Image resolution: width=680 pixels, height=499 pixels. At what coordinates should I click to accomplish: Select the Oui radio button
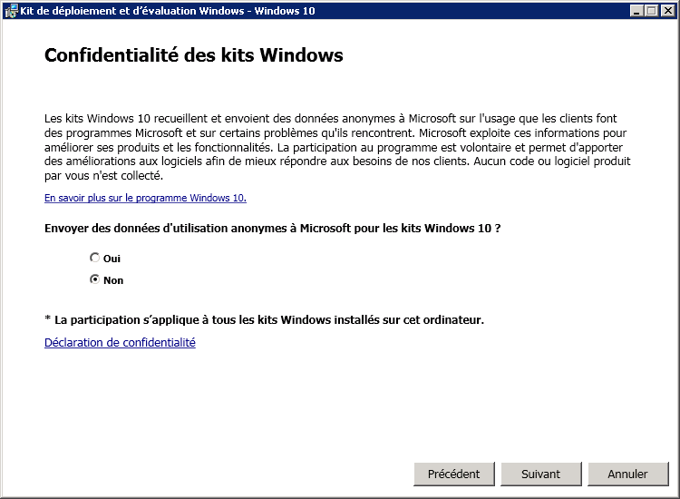pos(94,258)
